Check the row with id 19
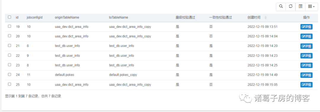The height and width of the screenshot is (112, 320). click(x=9, y=26)
